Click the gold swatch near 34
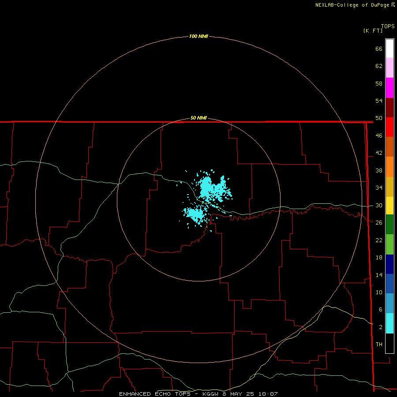Viewport: 397px width, 397px height. pos(390,187)
